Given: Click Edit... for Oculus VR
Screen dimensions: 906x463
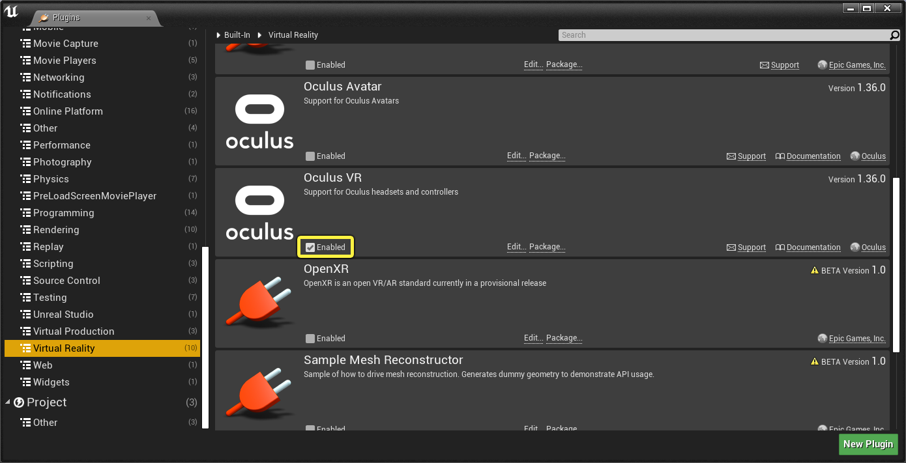Looking at the screenshot, I should (x=516, y=247).
